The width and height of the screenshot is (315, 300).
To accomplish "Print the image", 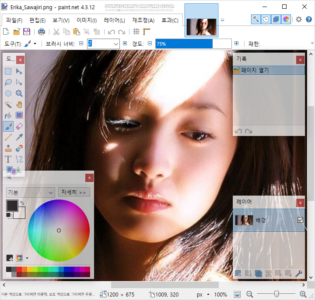I will tap(42, 32).
